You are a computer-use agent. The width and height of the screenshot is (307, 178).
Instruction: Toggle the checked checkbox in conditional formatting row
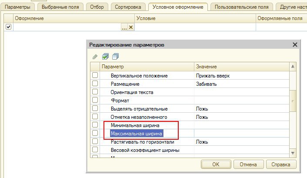tap(8, 27)
